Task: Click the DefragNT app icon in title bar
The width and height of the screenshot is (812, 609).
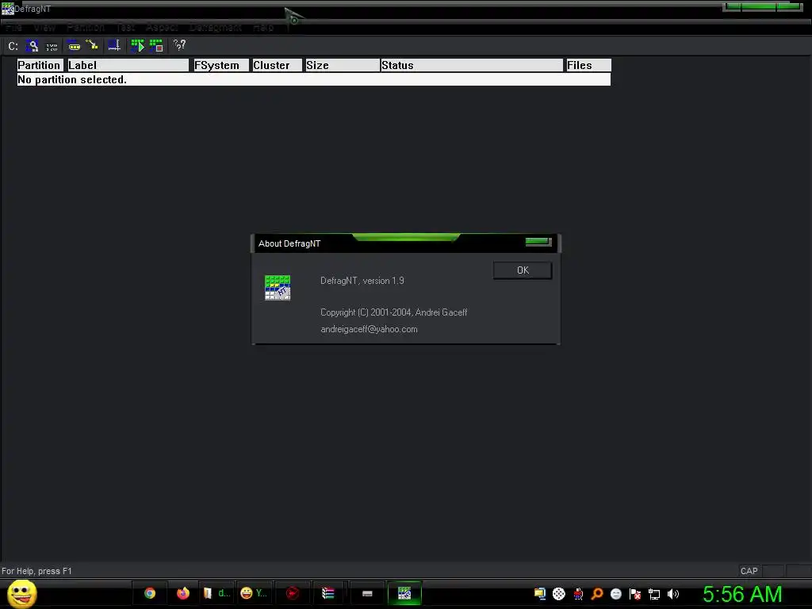Action: pyautogui.click(x=7, y=9)
